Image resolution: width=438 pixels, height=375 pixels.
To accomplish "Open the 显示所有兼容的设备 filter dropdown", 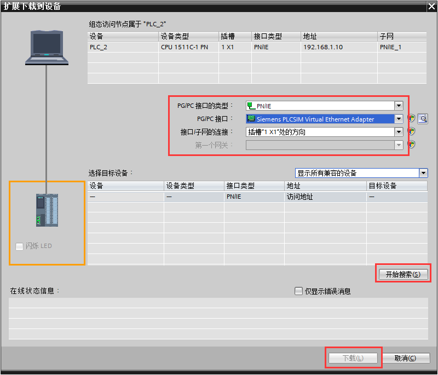I will [x=423, y=173].
